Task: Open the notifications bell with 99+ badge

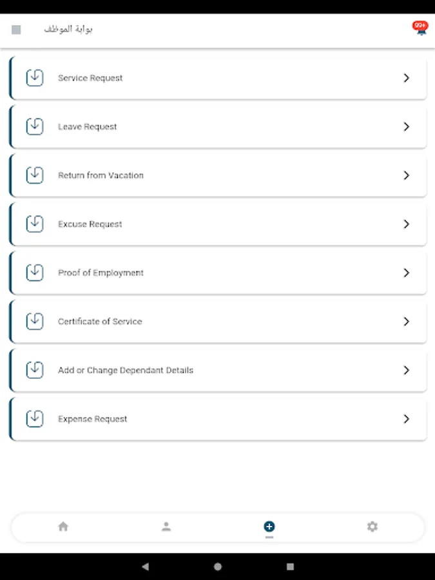Action: [x=420, y=28]
